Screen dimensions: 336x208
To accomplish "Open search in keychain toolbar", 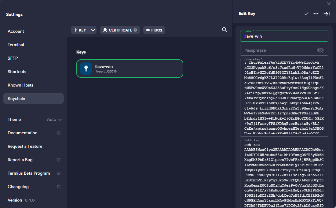I will point(225,30).
